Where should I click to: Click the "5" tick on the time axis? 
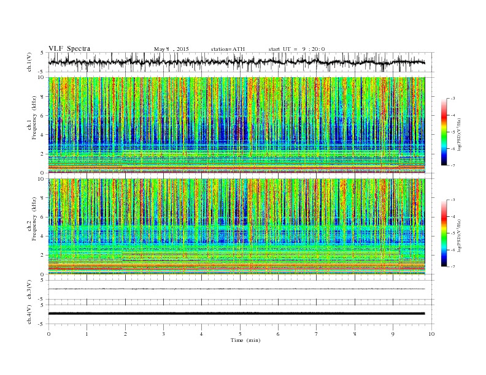[x=240, y=334]
